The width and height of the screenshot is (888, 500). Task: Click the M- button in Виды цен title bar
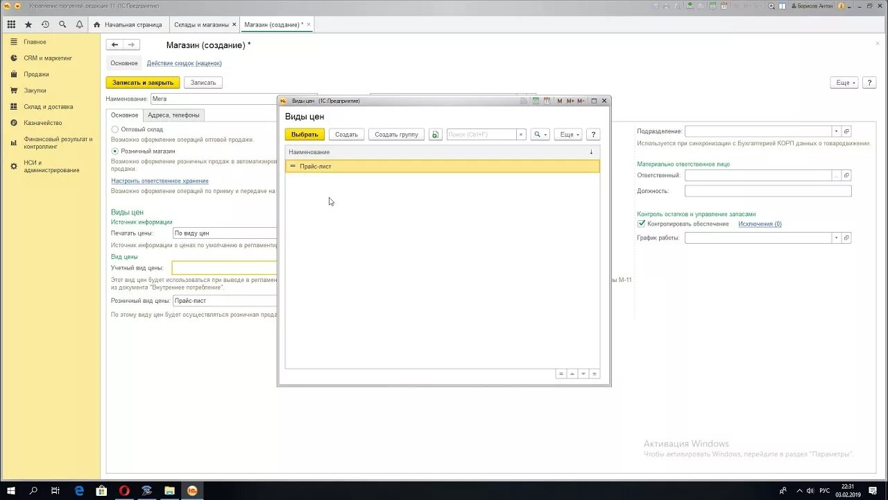pyautogui.click(x=581, y=101)
